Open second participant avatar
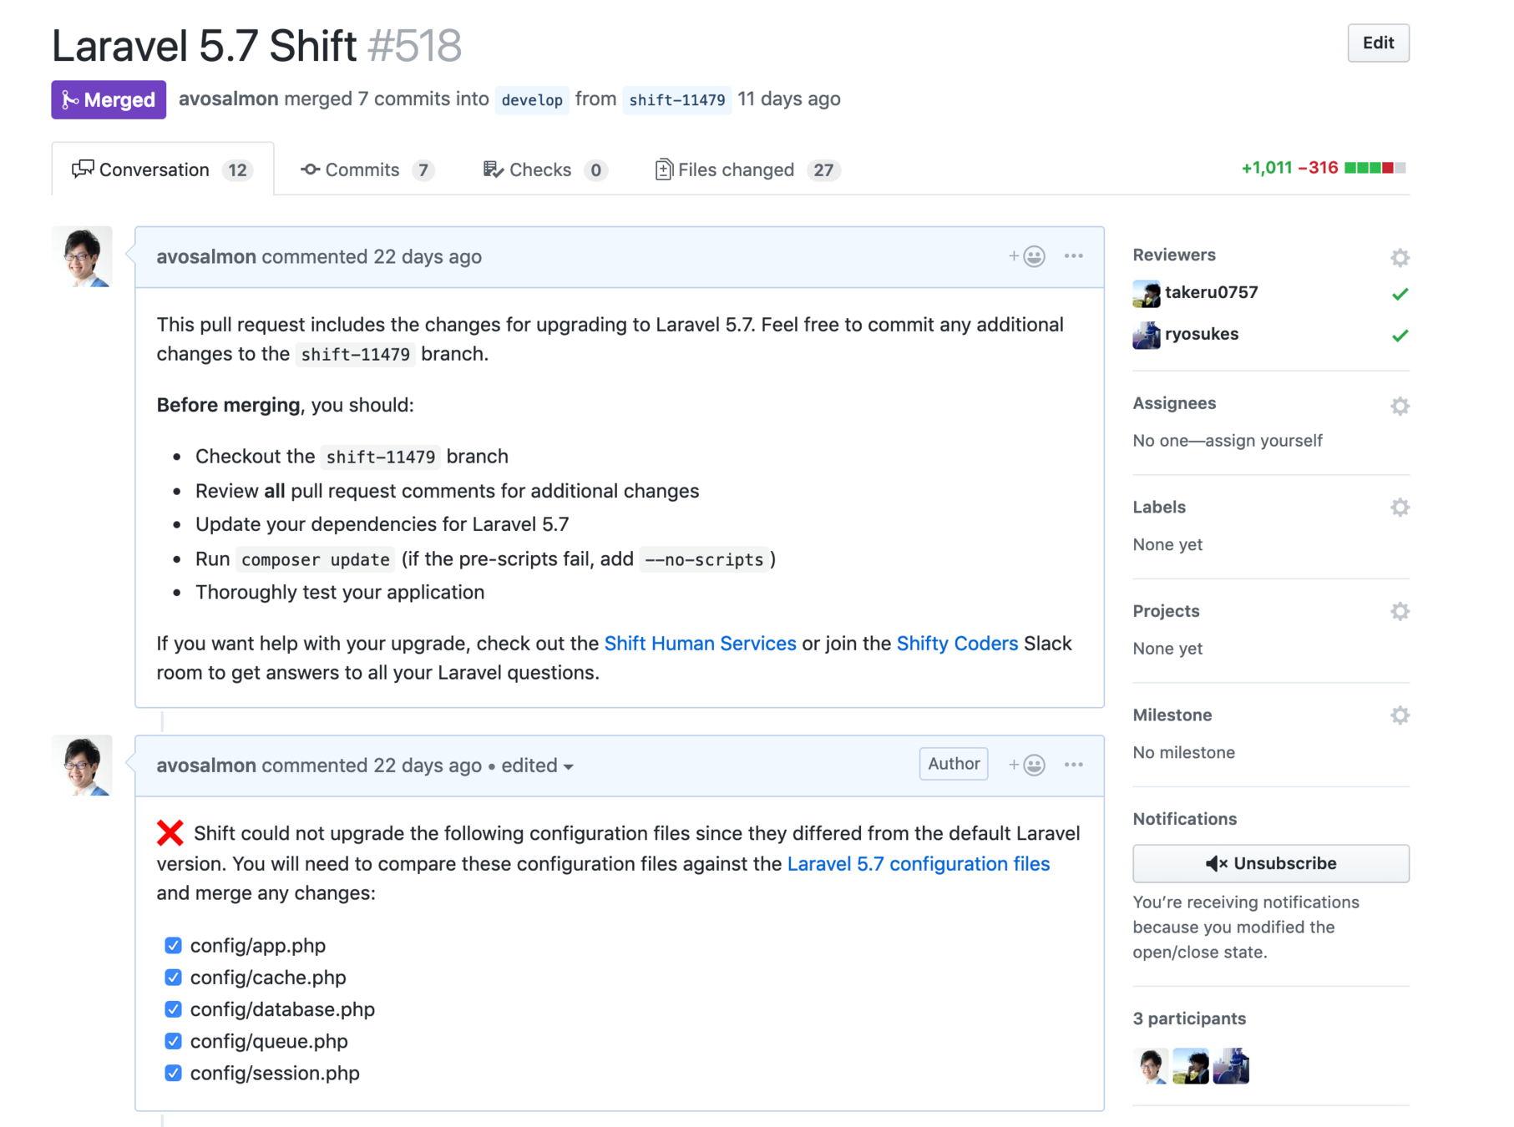1514x1127 pixels. click(1191, 1066)
